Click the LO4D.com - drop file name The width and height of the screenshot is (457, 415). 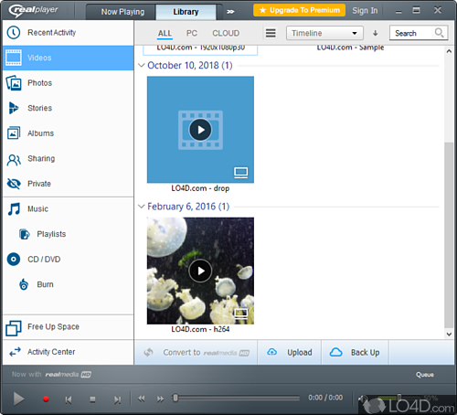(x=200, y=188)
